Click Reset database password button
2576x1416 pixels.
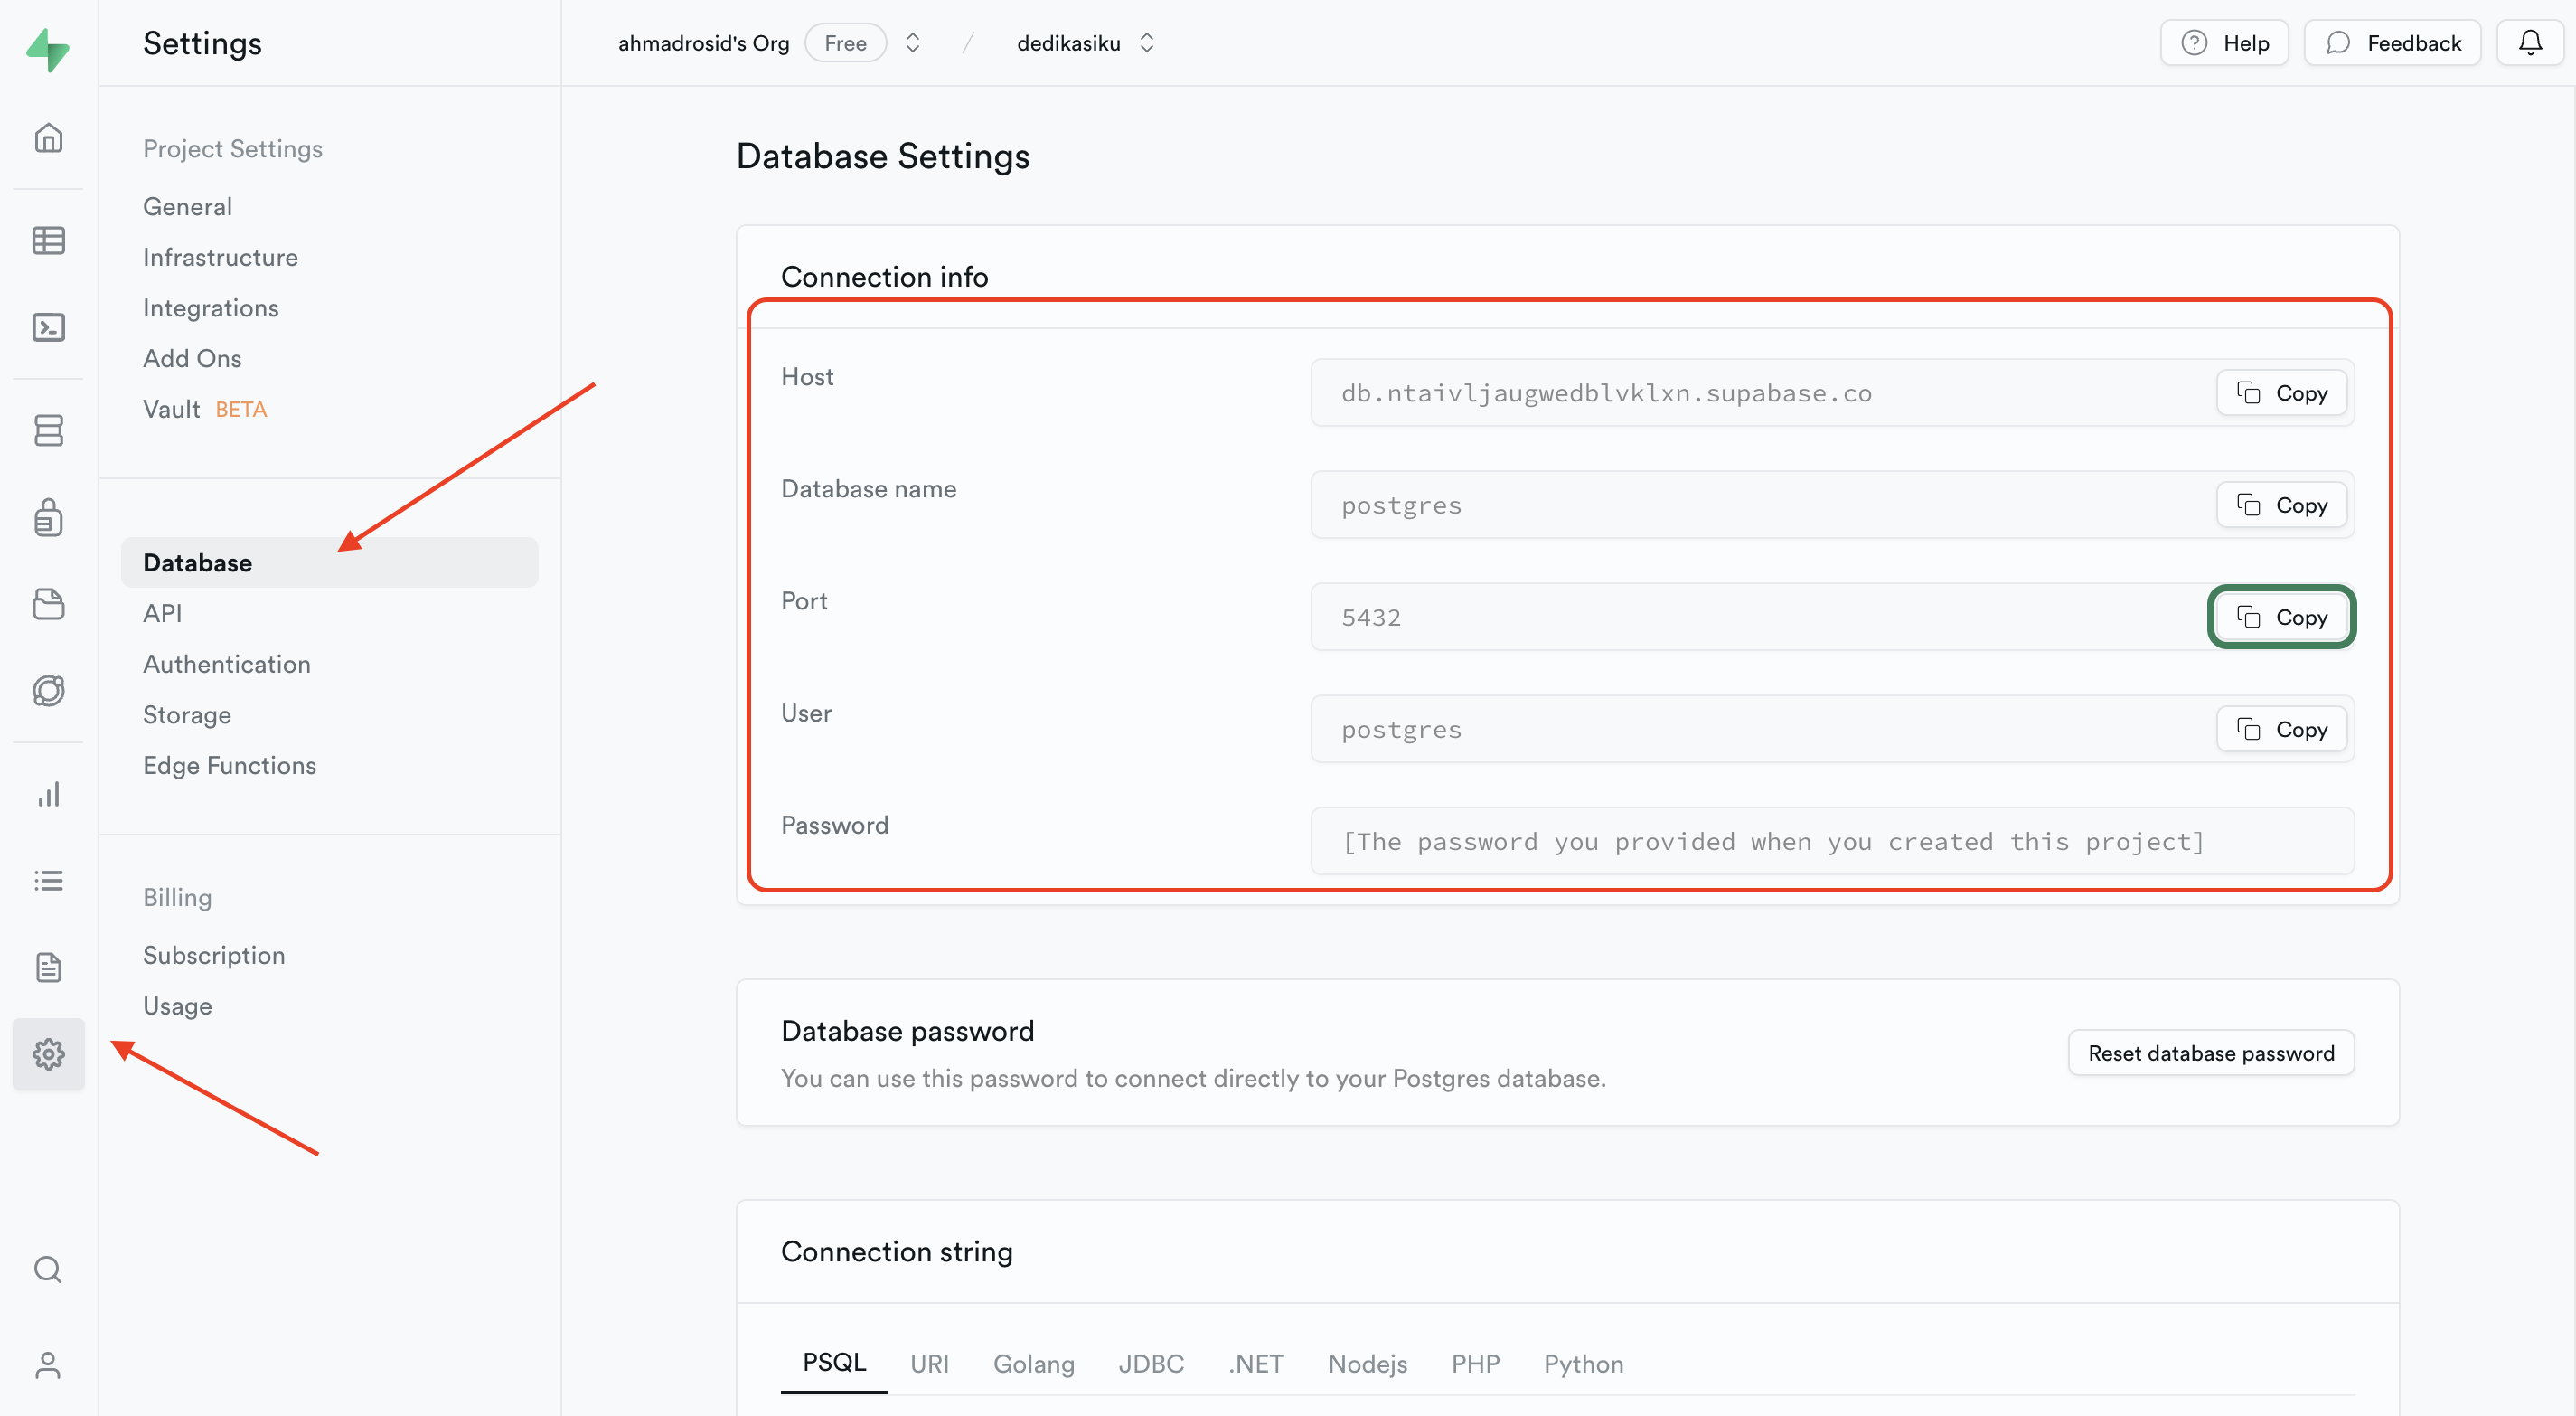[2212, 1052]
